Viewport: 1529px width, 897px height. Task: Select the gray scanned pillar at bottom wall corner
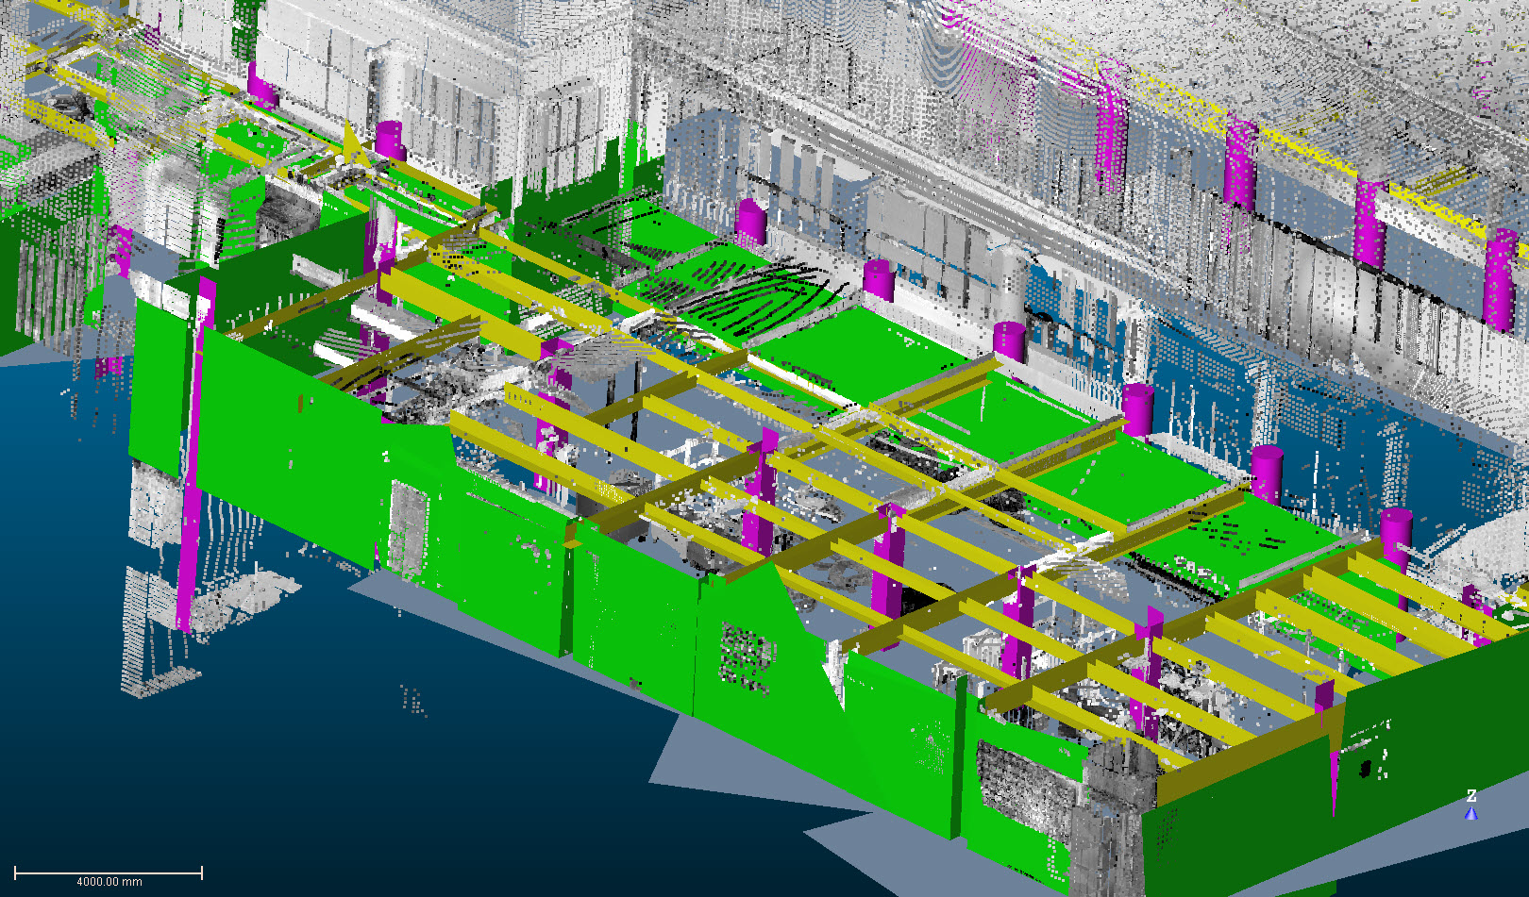(1114, 811)
